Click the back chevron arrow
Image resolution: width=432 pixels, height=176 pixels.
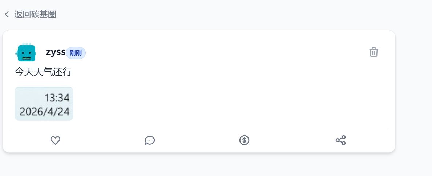point(7,15)
